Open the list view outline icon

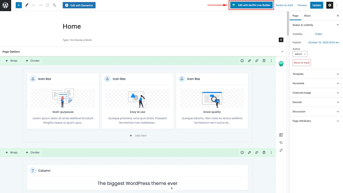pos(54,5)
